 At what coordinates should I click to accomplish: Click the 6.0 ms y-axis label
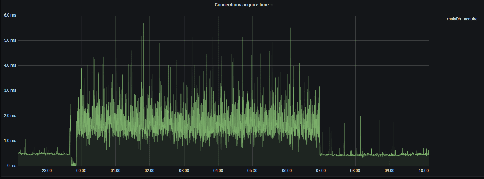(x=10, y=16)
